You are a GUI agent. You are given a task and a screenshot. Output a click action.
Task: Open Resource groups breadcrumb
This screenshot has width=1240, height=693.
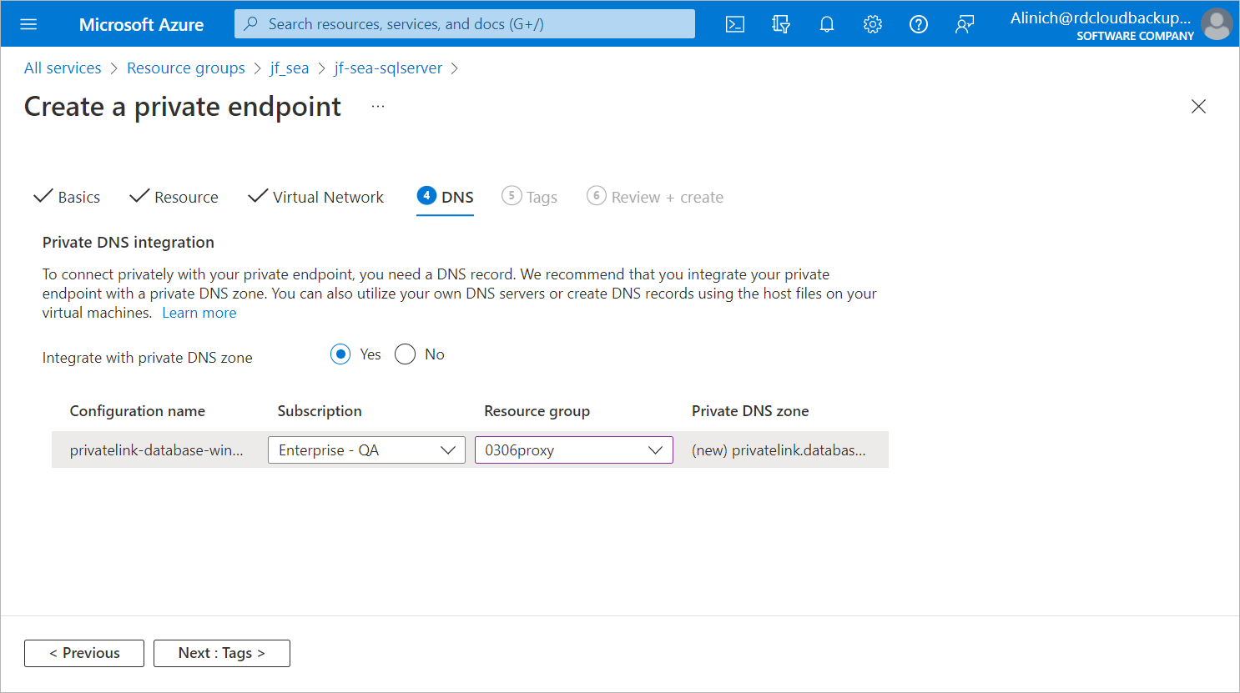[186, 68]
